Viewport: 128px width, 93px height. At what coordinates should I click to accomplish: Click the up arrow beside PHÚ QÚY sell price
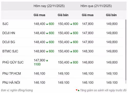tap(71, 63)
